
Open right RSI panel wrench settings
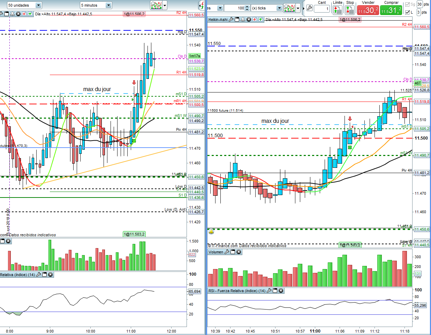(269, 291)
